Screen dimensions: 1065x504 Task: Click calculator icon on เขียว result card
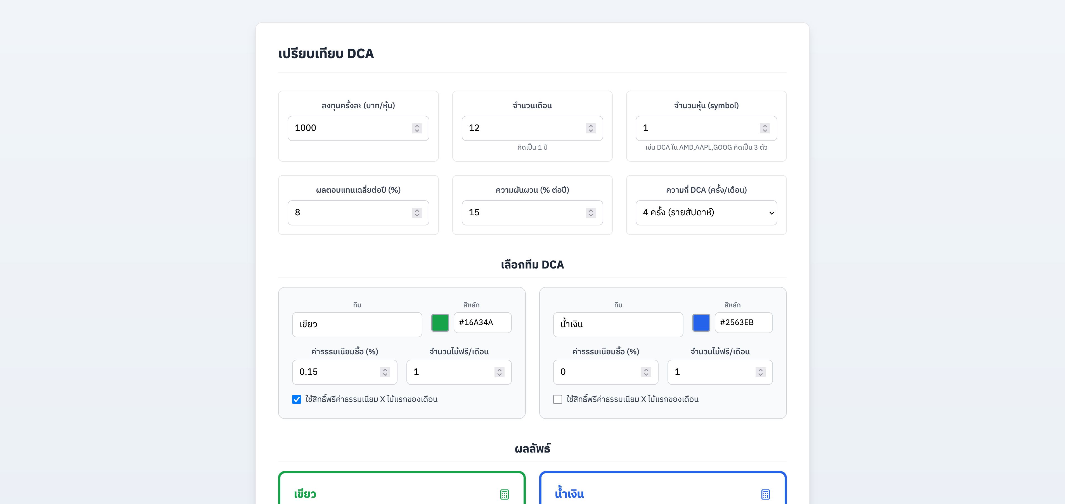coord(504,494)
